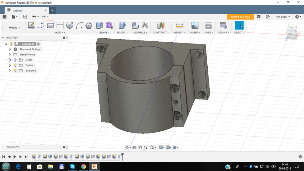Open the CONSTRUCT menu

pyautogui.click(x=161, y=33)
